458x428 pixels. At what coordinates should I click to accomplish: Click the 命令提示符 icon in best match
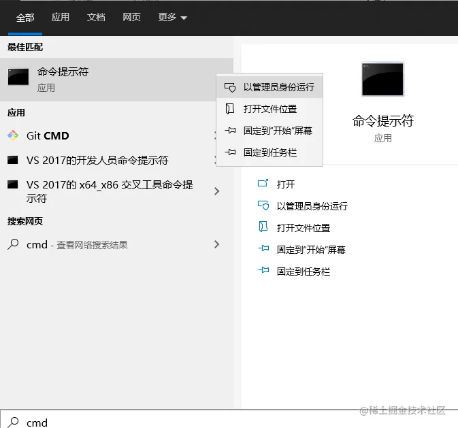[18, 77]
